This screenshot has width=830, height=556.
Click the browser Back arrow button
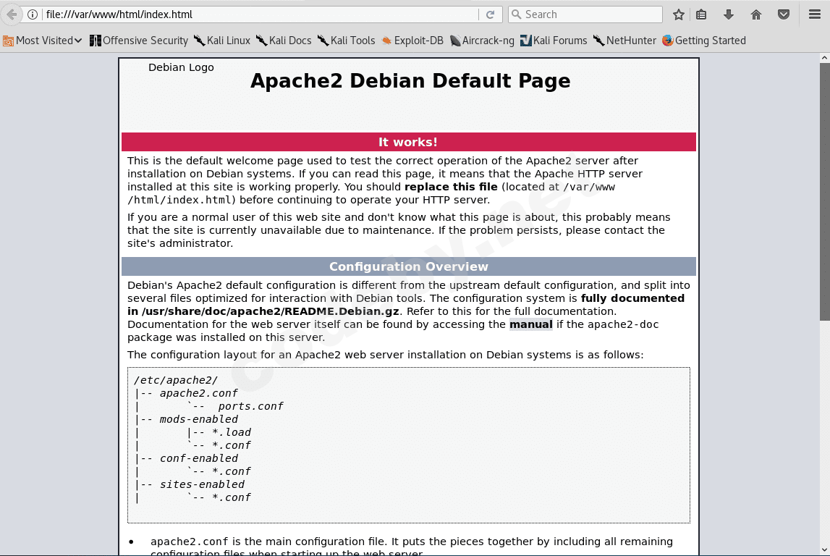[11, 14]
